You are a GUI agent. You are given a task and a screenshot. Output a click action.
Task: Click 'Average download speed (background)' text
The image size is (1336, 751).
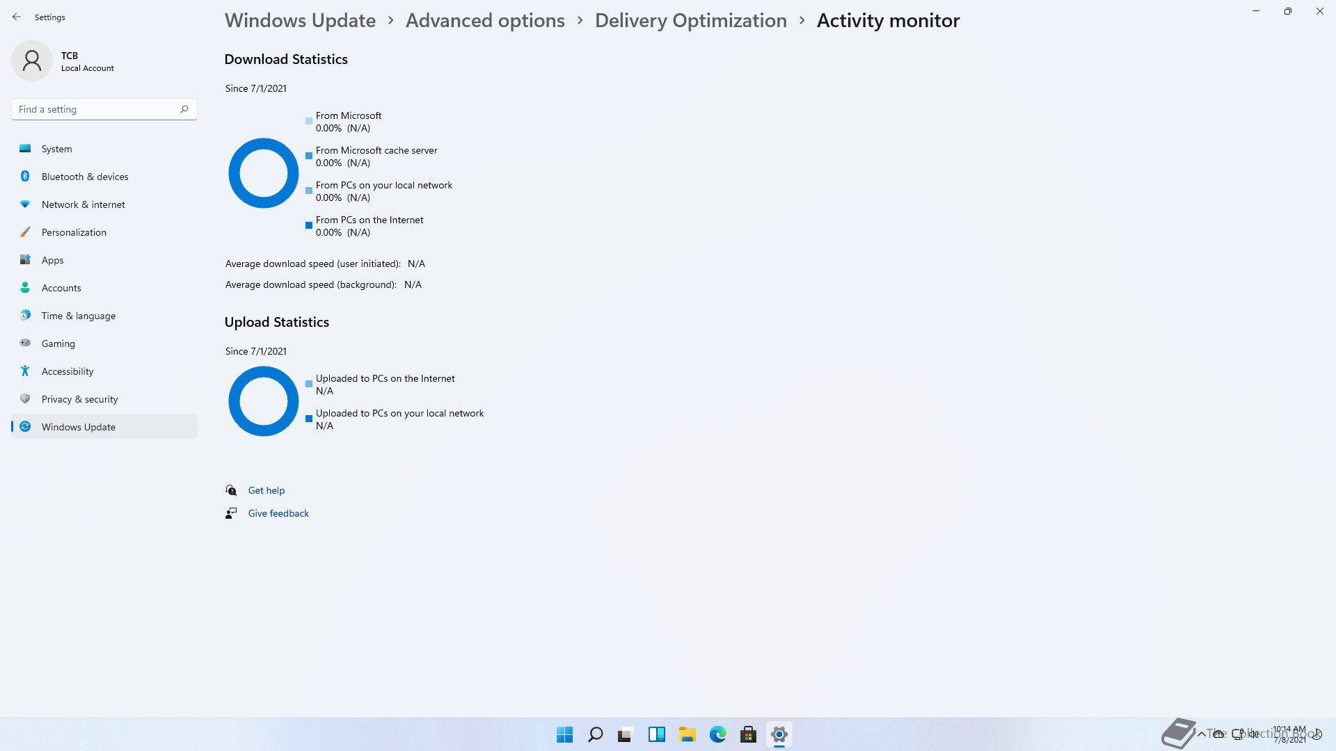311,284
